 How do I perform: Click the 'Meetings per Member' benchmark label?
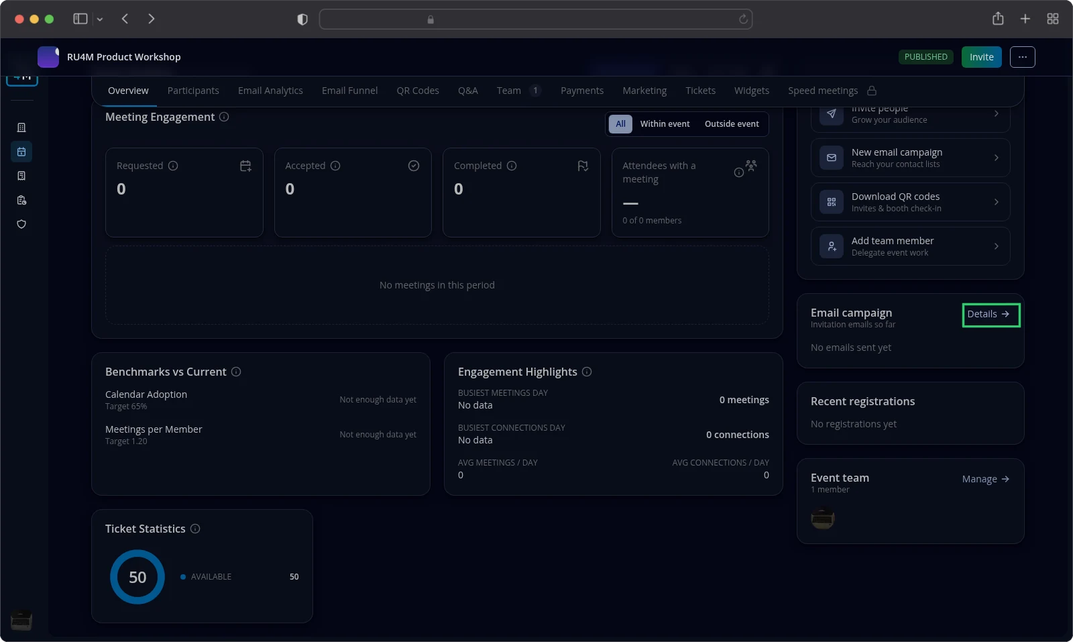[x=154, y=429]
